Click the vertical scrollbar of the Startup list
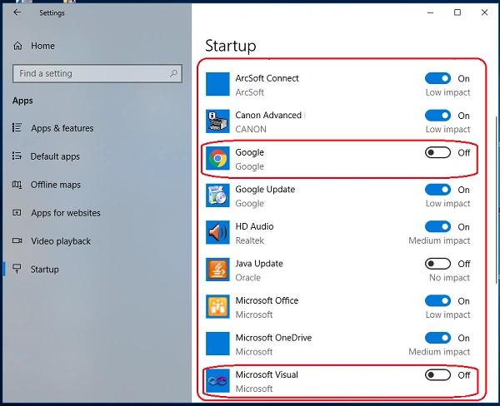The width and height of the screenshot is (500, 406). pos(496,200)
